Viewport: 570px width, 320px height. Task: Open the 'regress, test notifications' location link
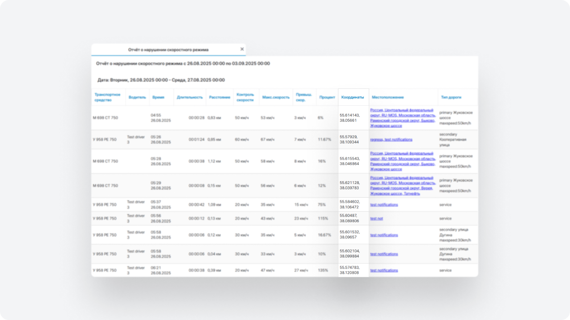[x=391, y=140]
